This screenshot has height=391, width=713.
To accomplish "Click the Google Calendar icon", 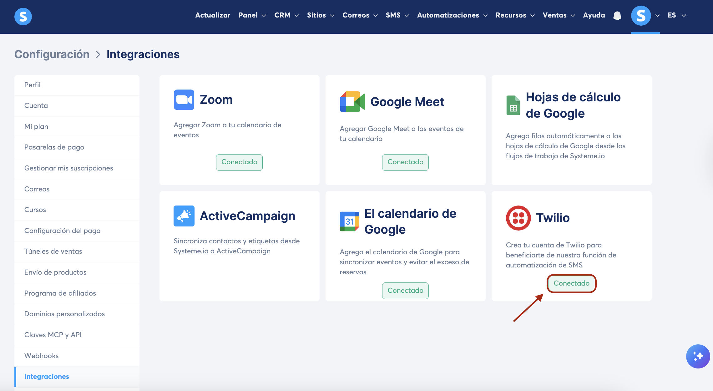I will pyautogui.click(x=349, y=221).
